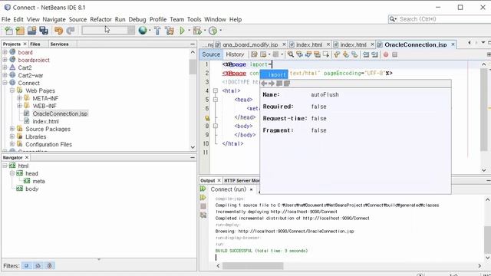Open the project configuration combo box
This screenshot has width=491, height=276.
click(x=108, y=31)
